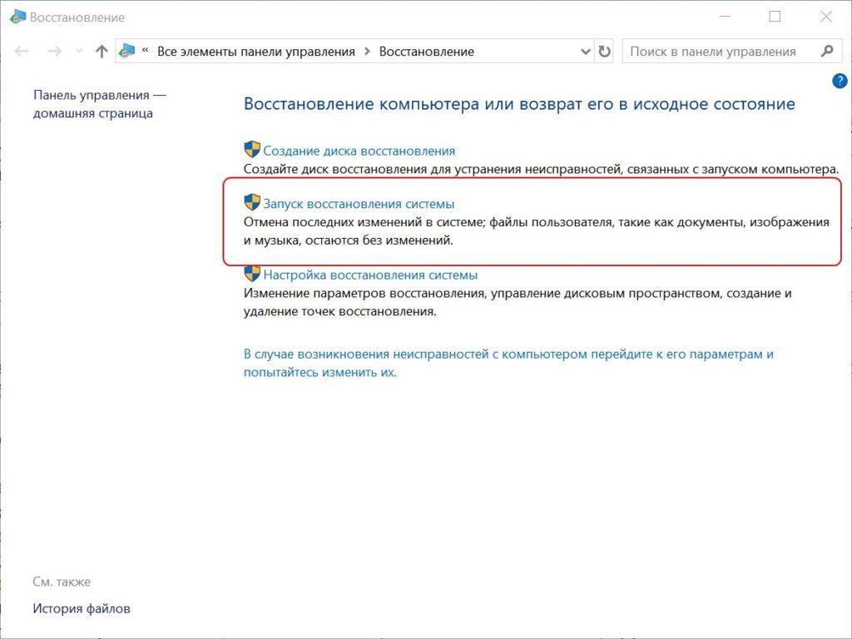Maximize the Восстановление window
852x639 pixels.
coord(775,17)
